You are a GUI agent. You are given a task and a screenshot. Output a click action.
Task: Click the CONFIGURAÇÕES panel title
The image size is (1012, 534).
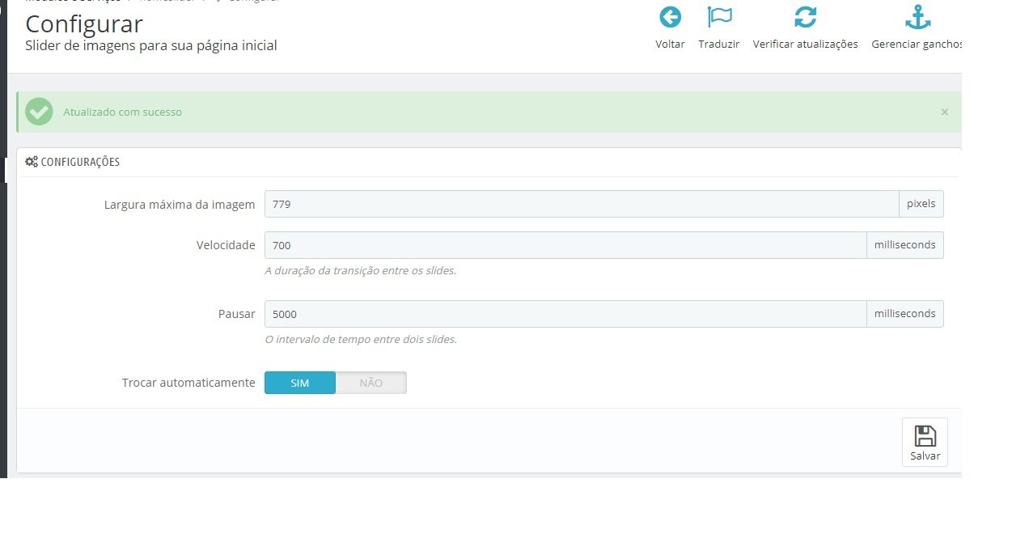click(80, 162)
